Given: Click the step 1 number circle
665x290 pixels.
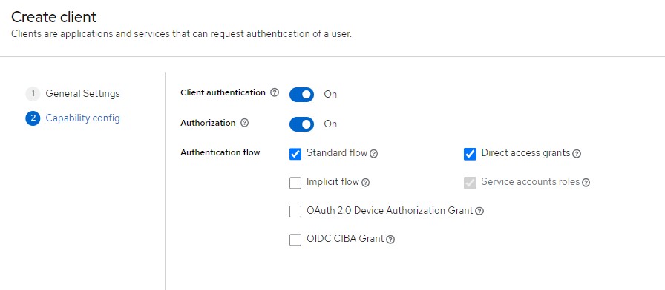Looking at the screenshot, I should (x=33, y=93).
